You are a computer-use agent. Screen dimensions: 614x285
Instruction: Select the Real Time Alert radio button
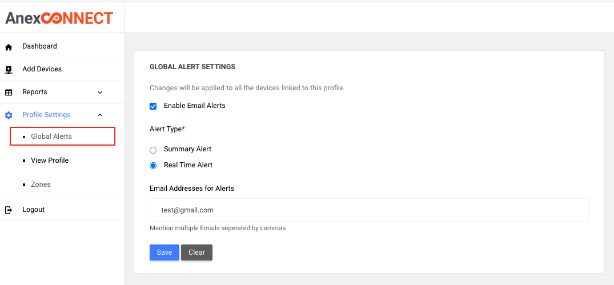pos(153,166)
